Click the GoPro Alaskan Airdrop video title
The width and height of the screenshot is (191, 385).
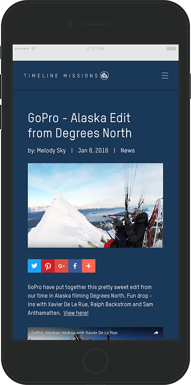point(74,333)
